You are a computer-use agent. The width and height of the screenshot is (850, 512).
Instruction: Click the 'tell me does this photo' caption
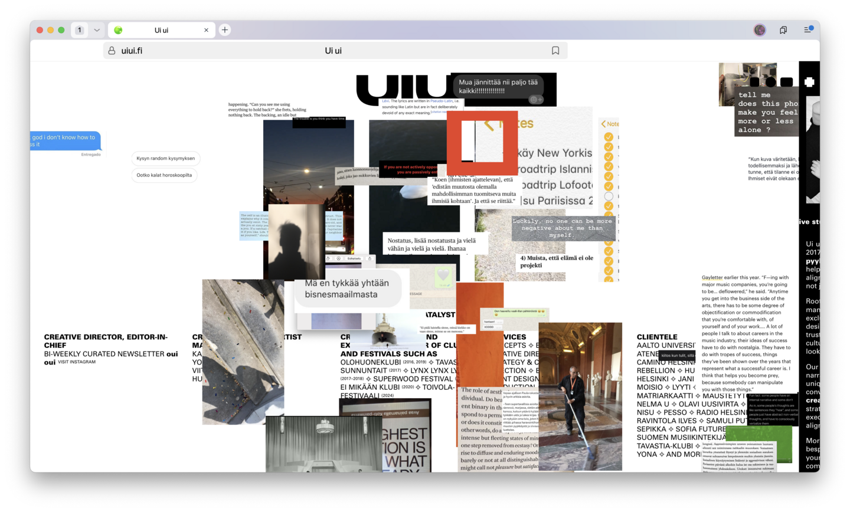[x=767, y=112]
